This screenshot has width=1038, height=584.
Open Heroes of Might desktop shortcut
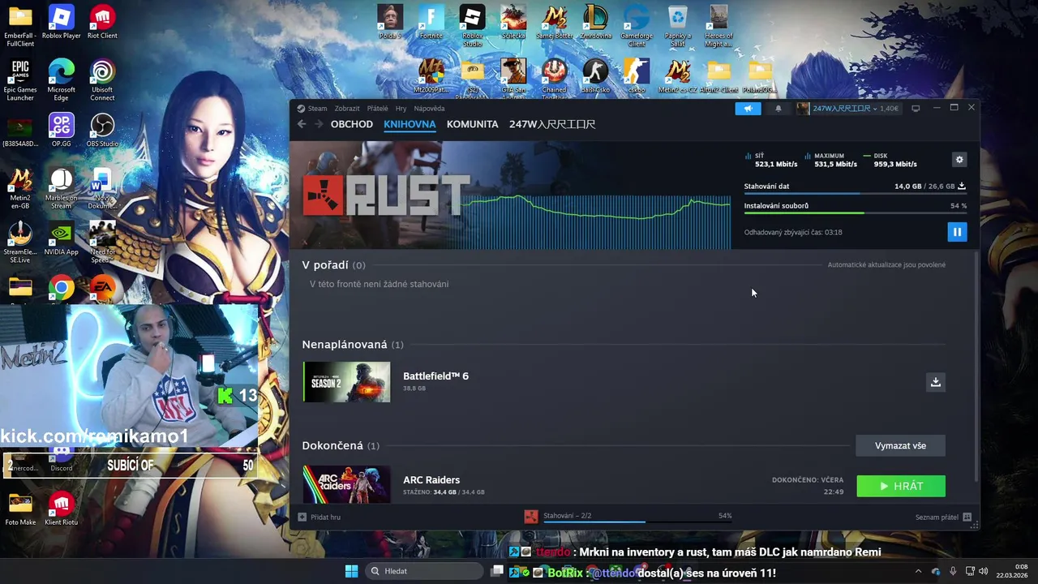point(718,26)
